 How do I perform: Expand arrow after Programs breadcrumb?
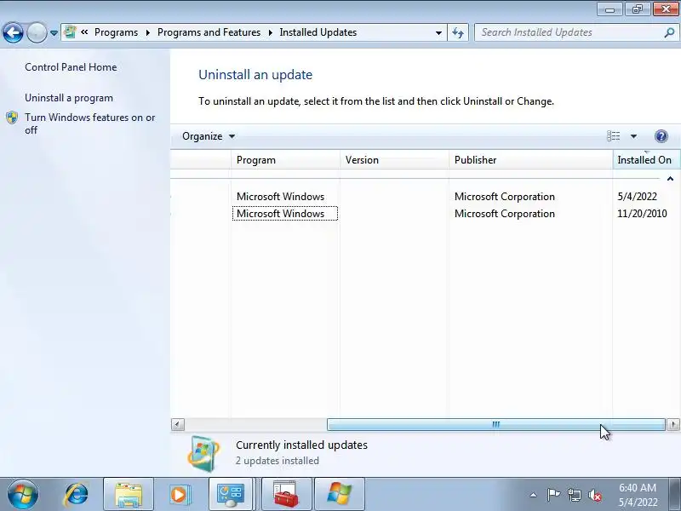tap(147, 32)
